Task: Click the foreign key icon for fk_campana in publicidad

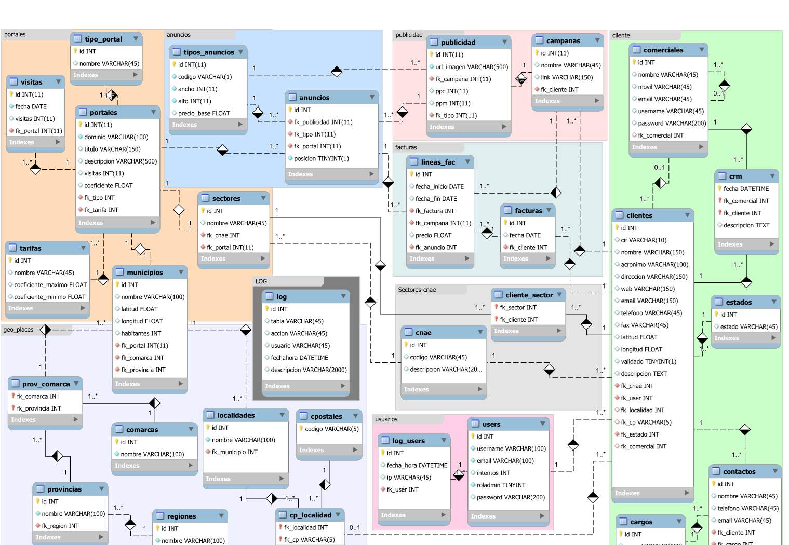Action: pos(431,79)
